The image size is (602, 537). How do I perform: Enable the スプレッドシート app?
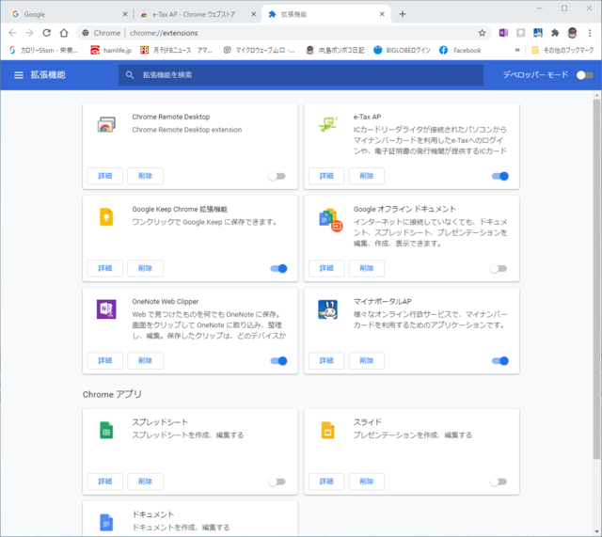pyautogui.click(x=277, y=482)
